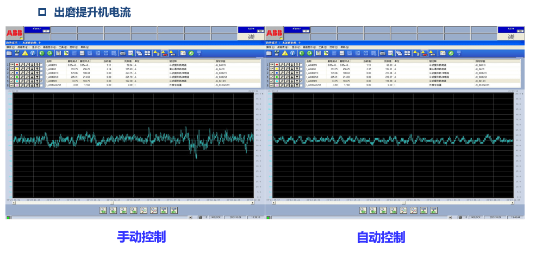Viewport: 536px width, 259px height.
Task: Click the first zoom button below manual-control chart
Action: (x=103, y=209)
